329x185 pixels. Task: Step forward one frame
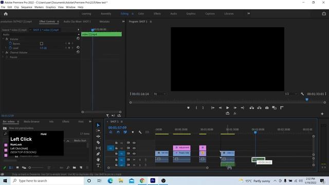point(235,108)
